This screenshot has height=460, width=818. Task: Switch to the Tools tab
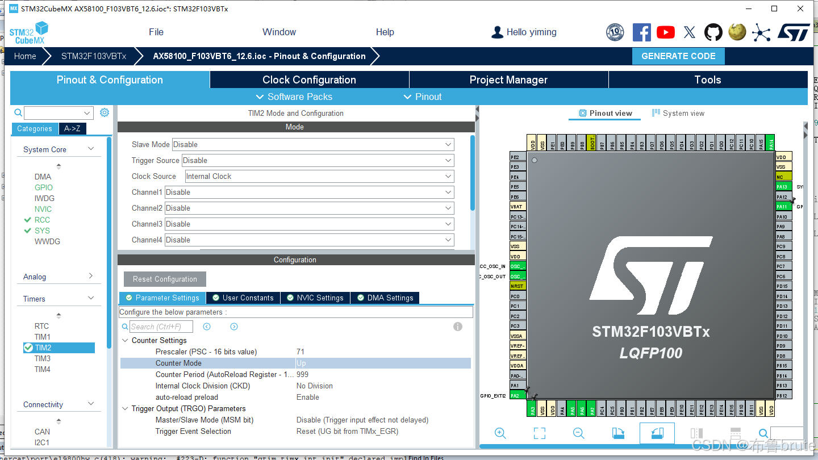coord(708,80)
